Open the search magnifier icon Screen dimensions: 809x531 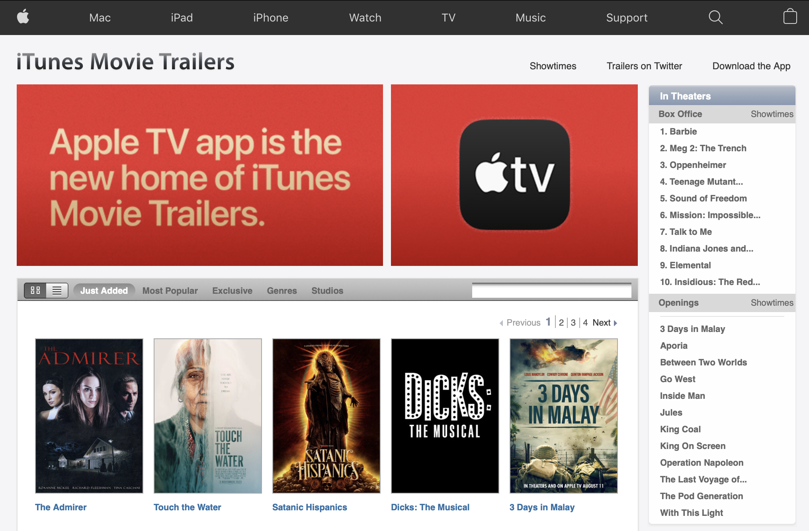[715, 17]
